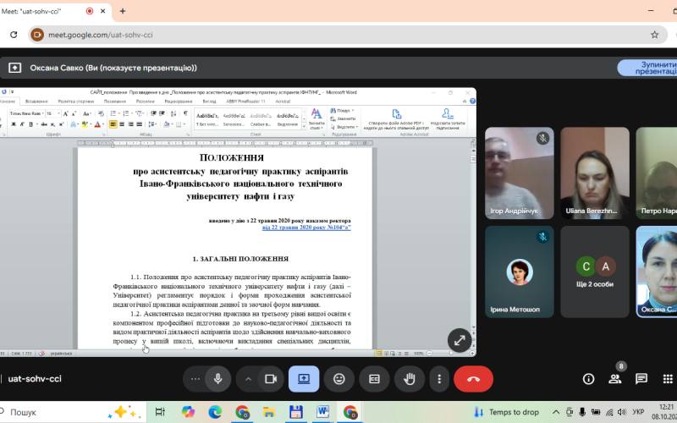Mute the microphone in Meet

[x=217, y=378]
